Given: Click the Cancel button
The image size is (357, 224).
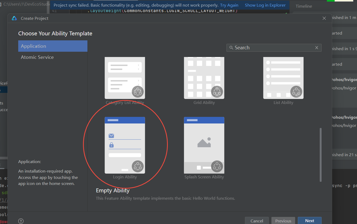Looking at the screenshot, I should tap(257, 221).
